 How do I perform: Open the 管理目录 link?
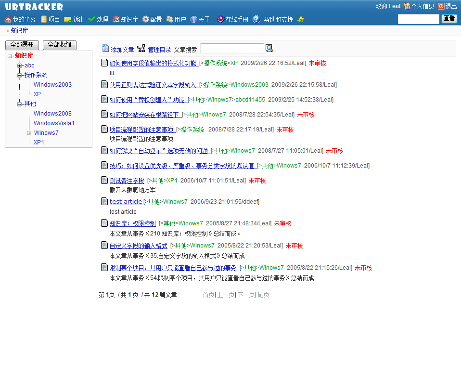159,50
